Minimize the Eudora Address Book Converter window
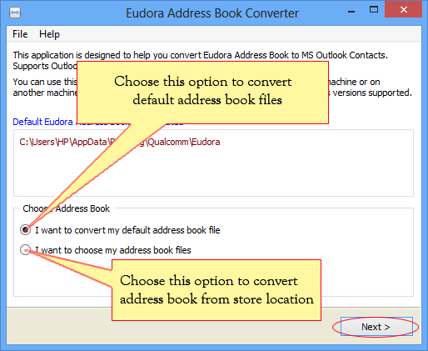The height and width of the screenshot is (351, 428). (351, 12)
